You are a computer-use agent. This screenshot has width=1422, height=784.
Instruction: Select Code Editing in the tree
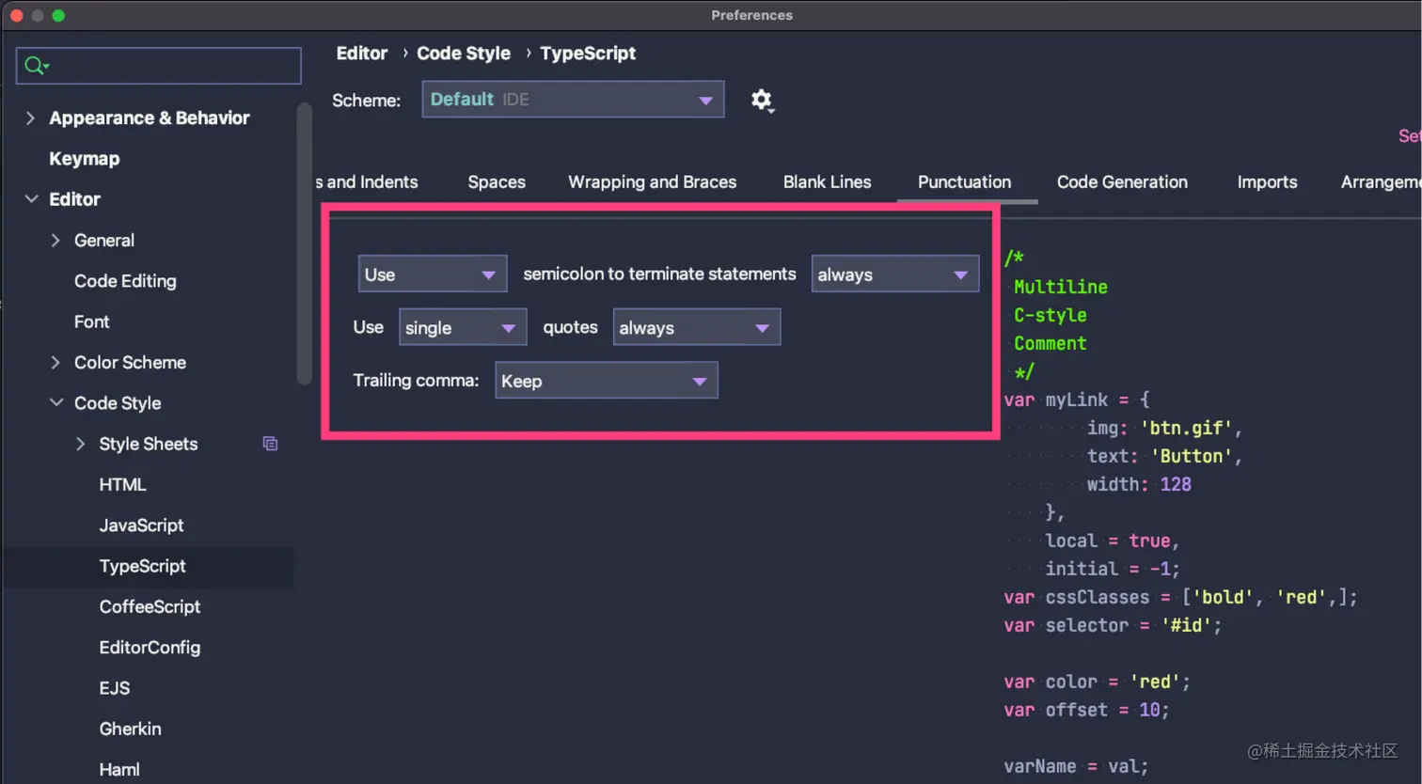tap(125, 281)
